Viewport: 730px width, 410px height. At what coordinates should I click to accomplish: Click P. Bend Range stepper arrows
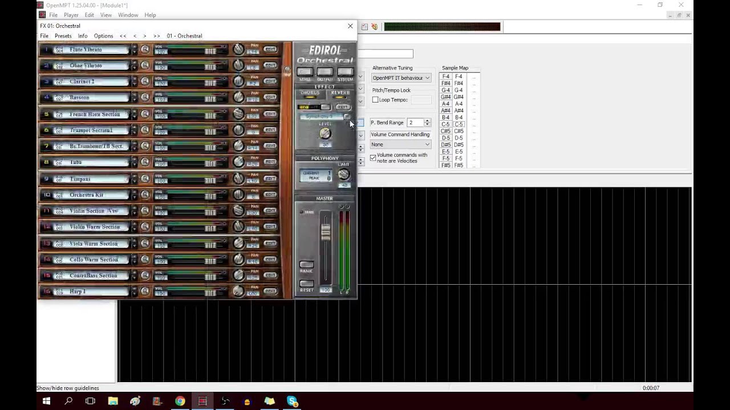(x=427, y=122)
